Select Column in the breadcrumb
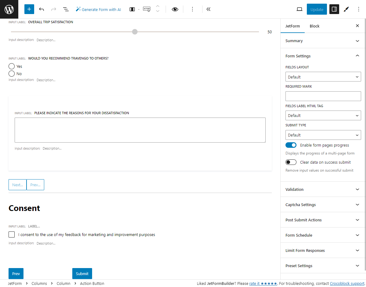366x287 pixels. pyautogui.click(x=63, y=283)
